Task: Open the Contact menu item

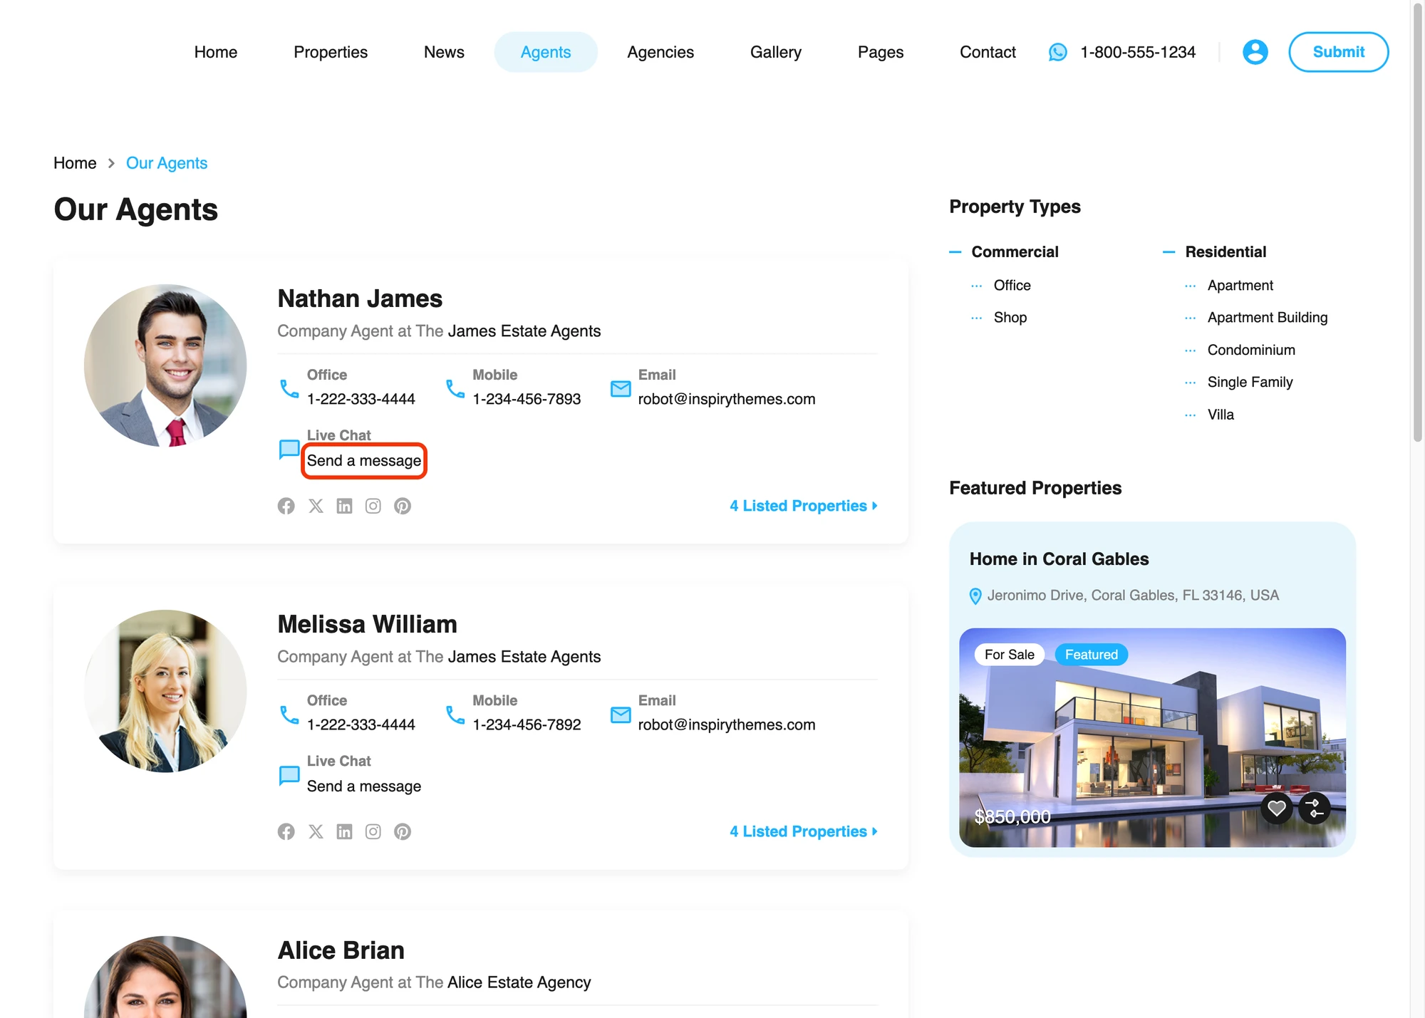Action: point(988,52)
